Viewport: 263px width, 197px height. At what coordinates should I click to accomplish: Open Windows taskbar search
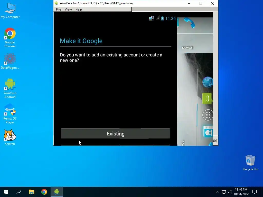click(x=18, y=192)
